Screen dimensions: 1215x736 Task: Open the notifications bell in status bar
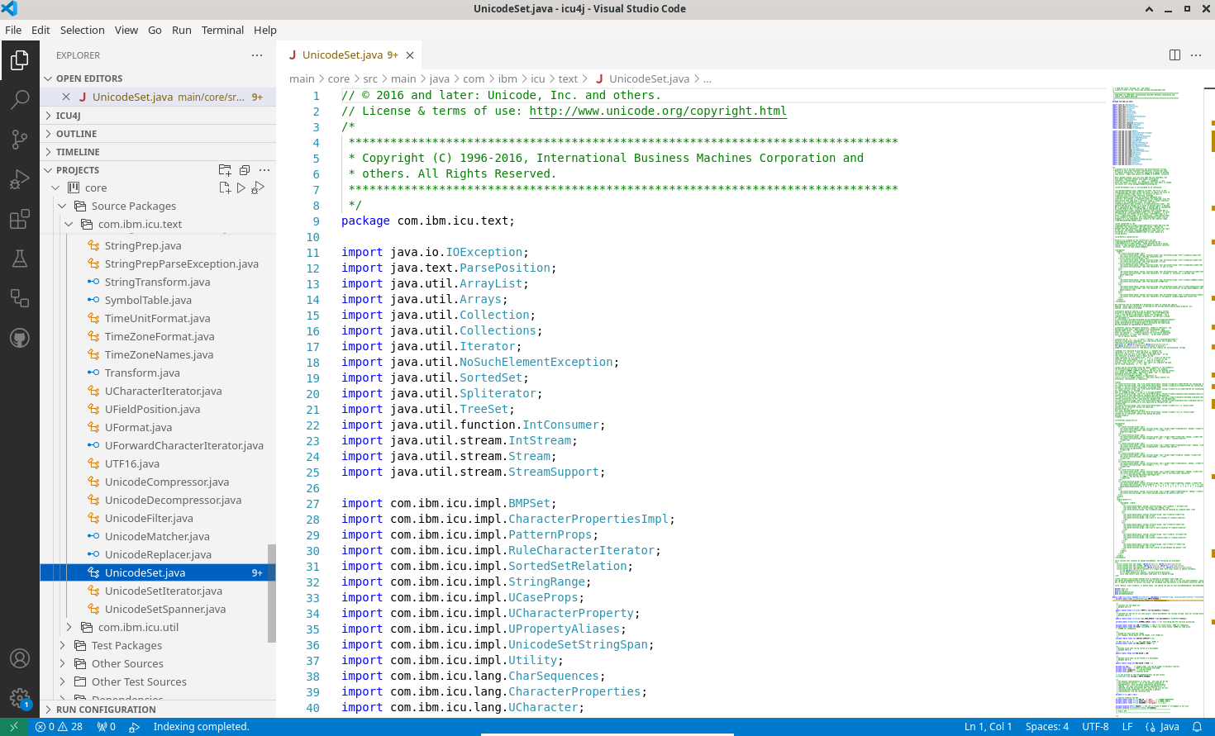[x=1197, y=727]
